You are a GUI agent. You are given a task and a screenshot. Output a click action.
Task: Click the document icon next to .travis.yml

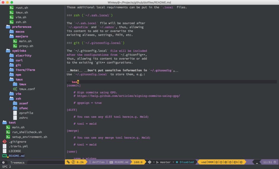tap(5, 146)
